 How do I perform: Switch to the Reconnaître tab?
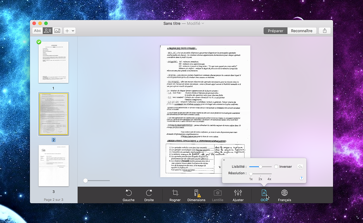coord(302,31)
